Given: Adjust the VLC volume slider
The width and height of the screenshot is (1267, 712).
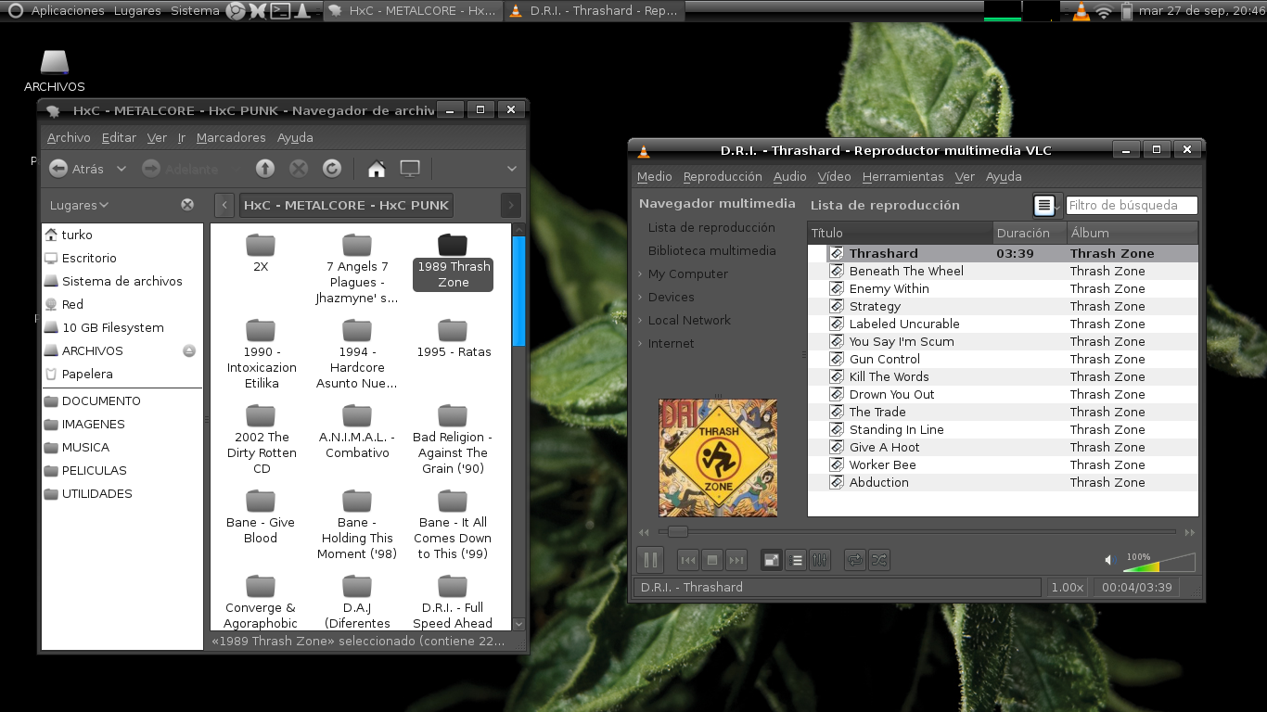Looking at the screenshot, I should [1159, 562].
